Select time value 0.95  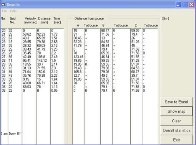coord(54,91)
